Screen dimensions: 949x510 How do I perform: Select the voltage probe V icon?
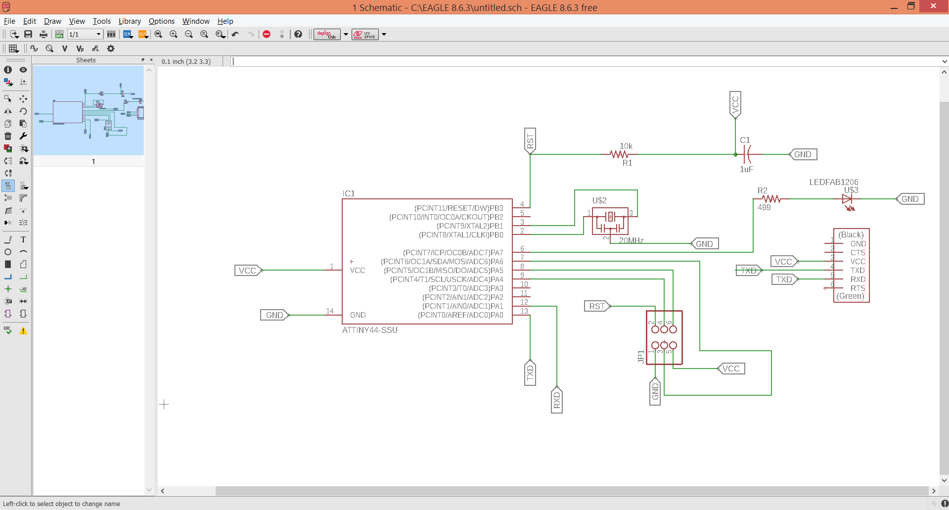click(x=65, y=48)
